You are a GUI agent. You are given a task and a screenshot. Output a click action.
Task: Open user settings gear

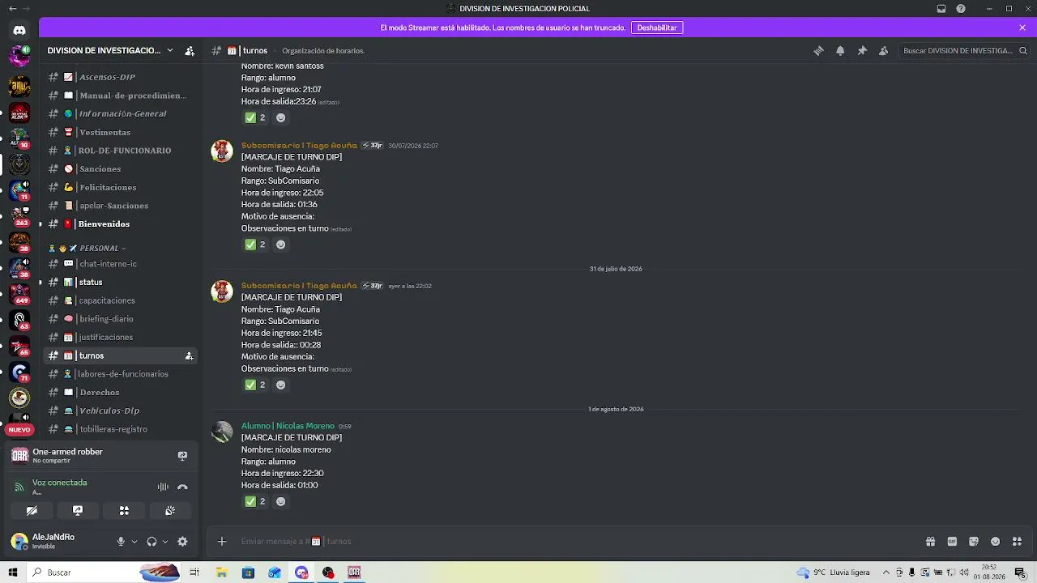182,542
